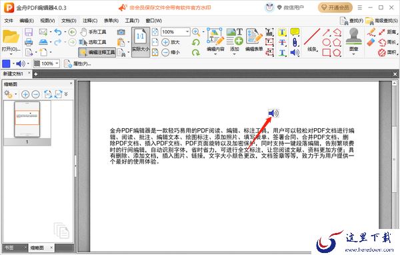Open the dropdown next to blue color swatch
The height and width of the screenshot is (255, 400).
[13, 63]
